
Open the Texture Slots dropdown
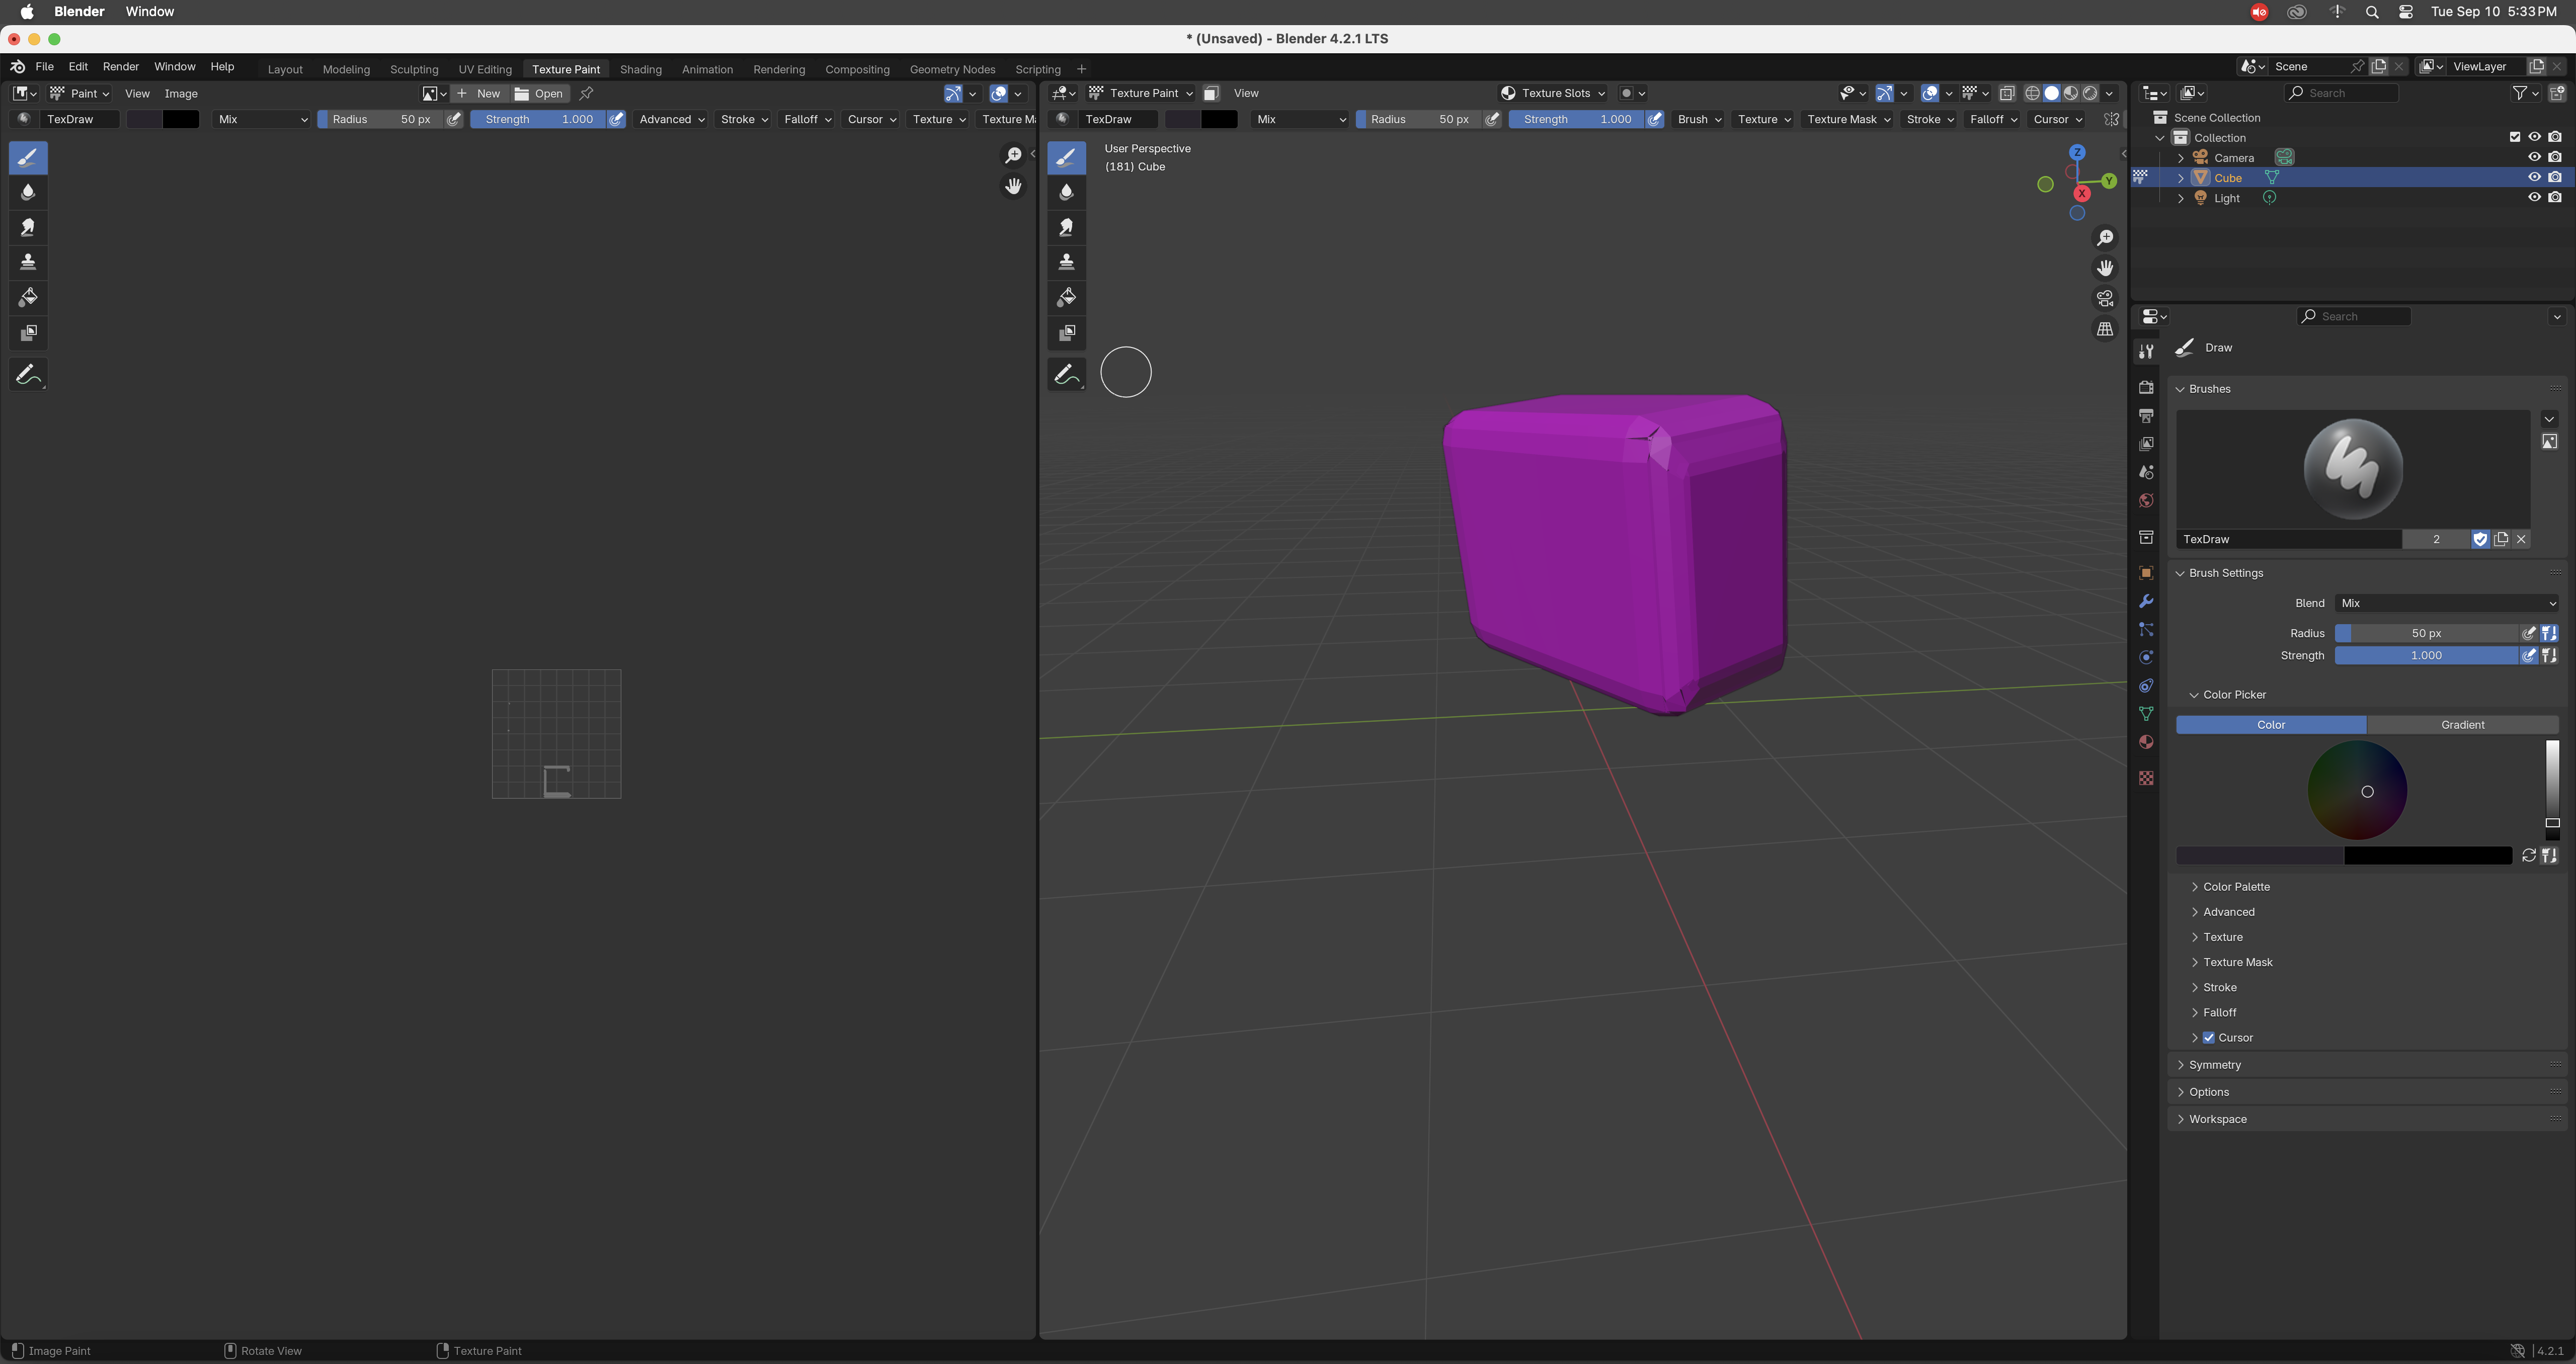point(1554,93)
